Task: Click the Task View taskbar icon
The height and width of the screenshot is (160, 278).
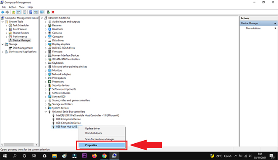Action: tap(34, 156)
